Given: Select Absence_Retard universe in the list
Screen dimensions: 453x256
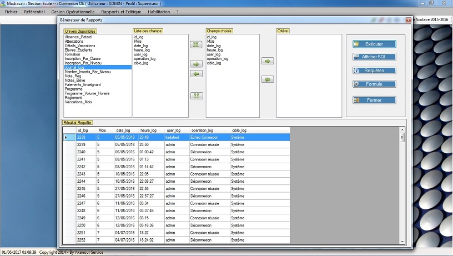Looking at the screenshot, I should 97,37.
